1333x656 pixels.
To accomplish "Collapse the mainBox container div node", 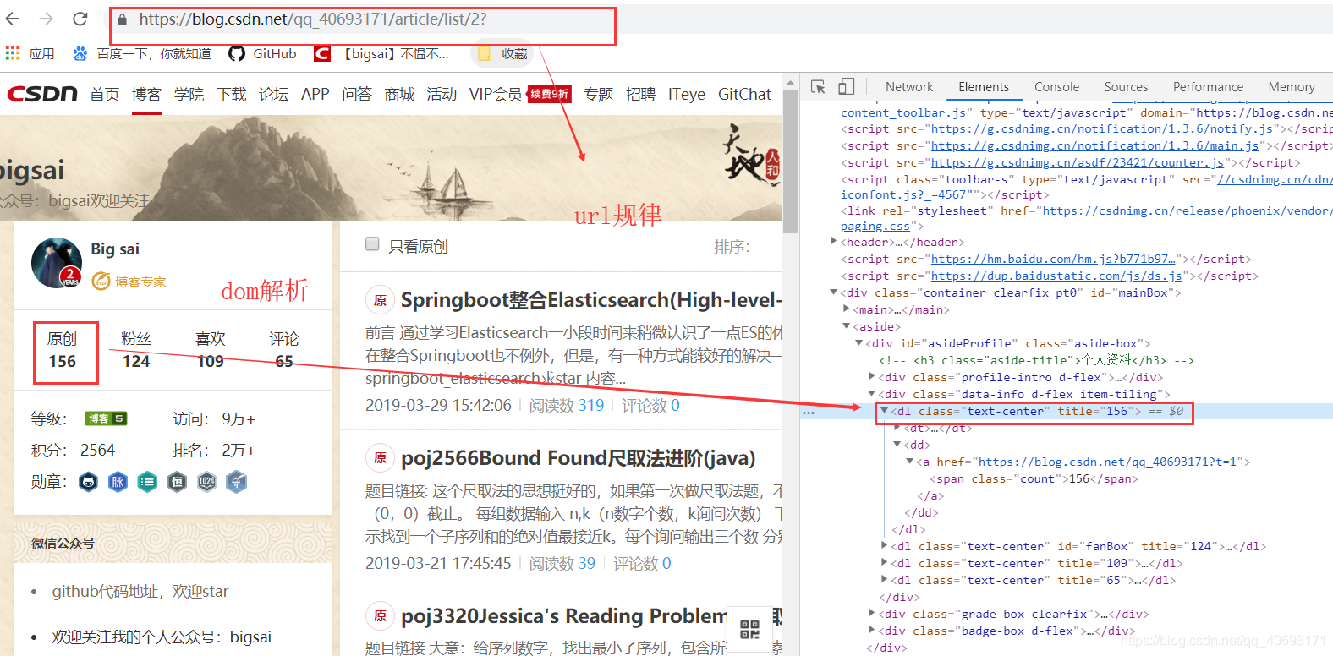I will [834, 292].
